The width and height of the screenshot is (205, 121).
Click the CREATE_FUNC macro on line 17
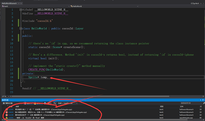(37, 70)
